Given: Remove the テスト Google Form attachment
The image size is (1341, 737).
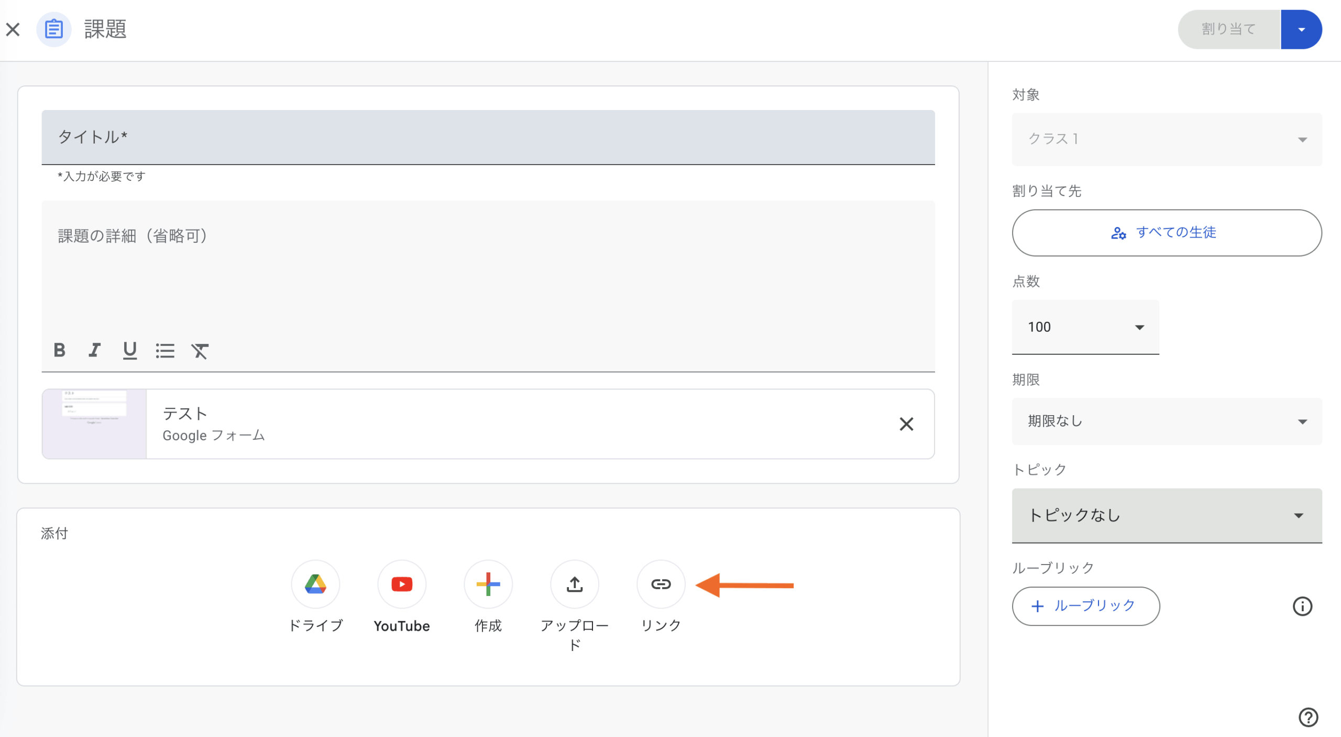Looking at the screenshot, I should coord(906,424).
